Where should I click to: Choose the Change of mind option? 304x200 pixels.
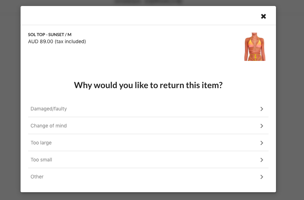148,126
